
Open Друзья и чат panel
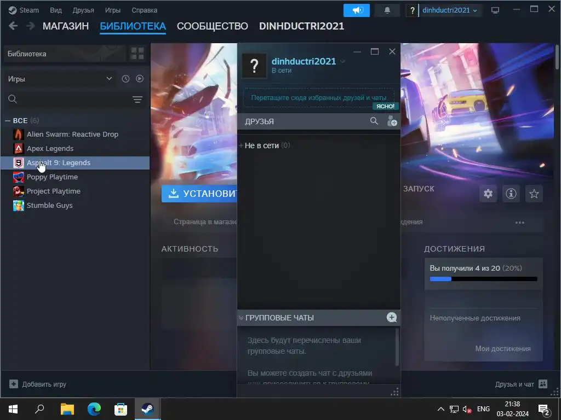tap(522, 384)
